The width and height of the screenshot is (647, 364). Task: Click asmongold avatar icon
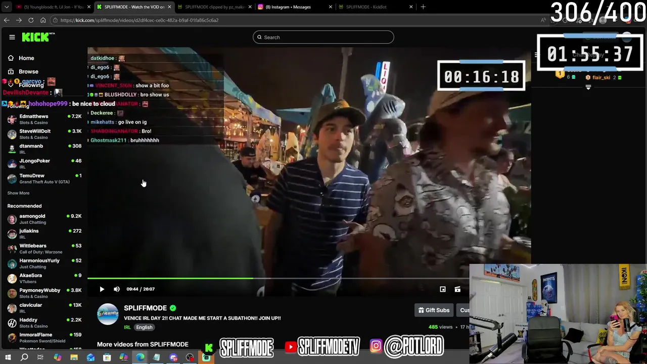pos(12,219)
